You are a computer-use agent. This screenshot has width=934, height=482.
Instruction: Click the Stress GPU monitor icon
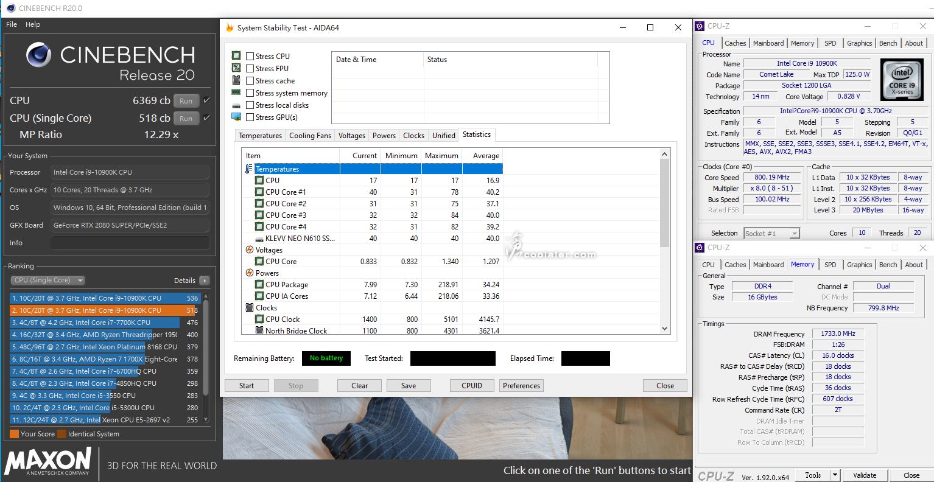click(236, 117)
